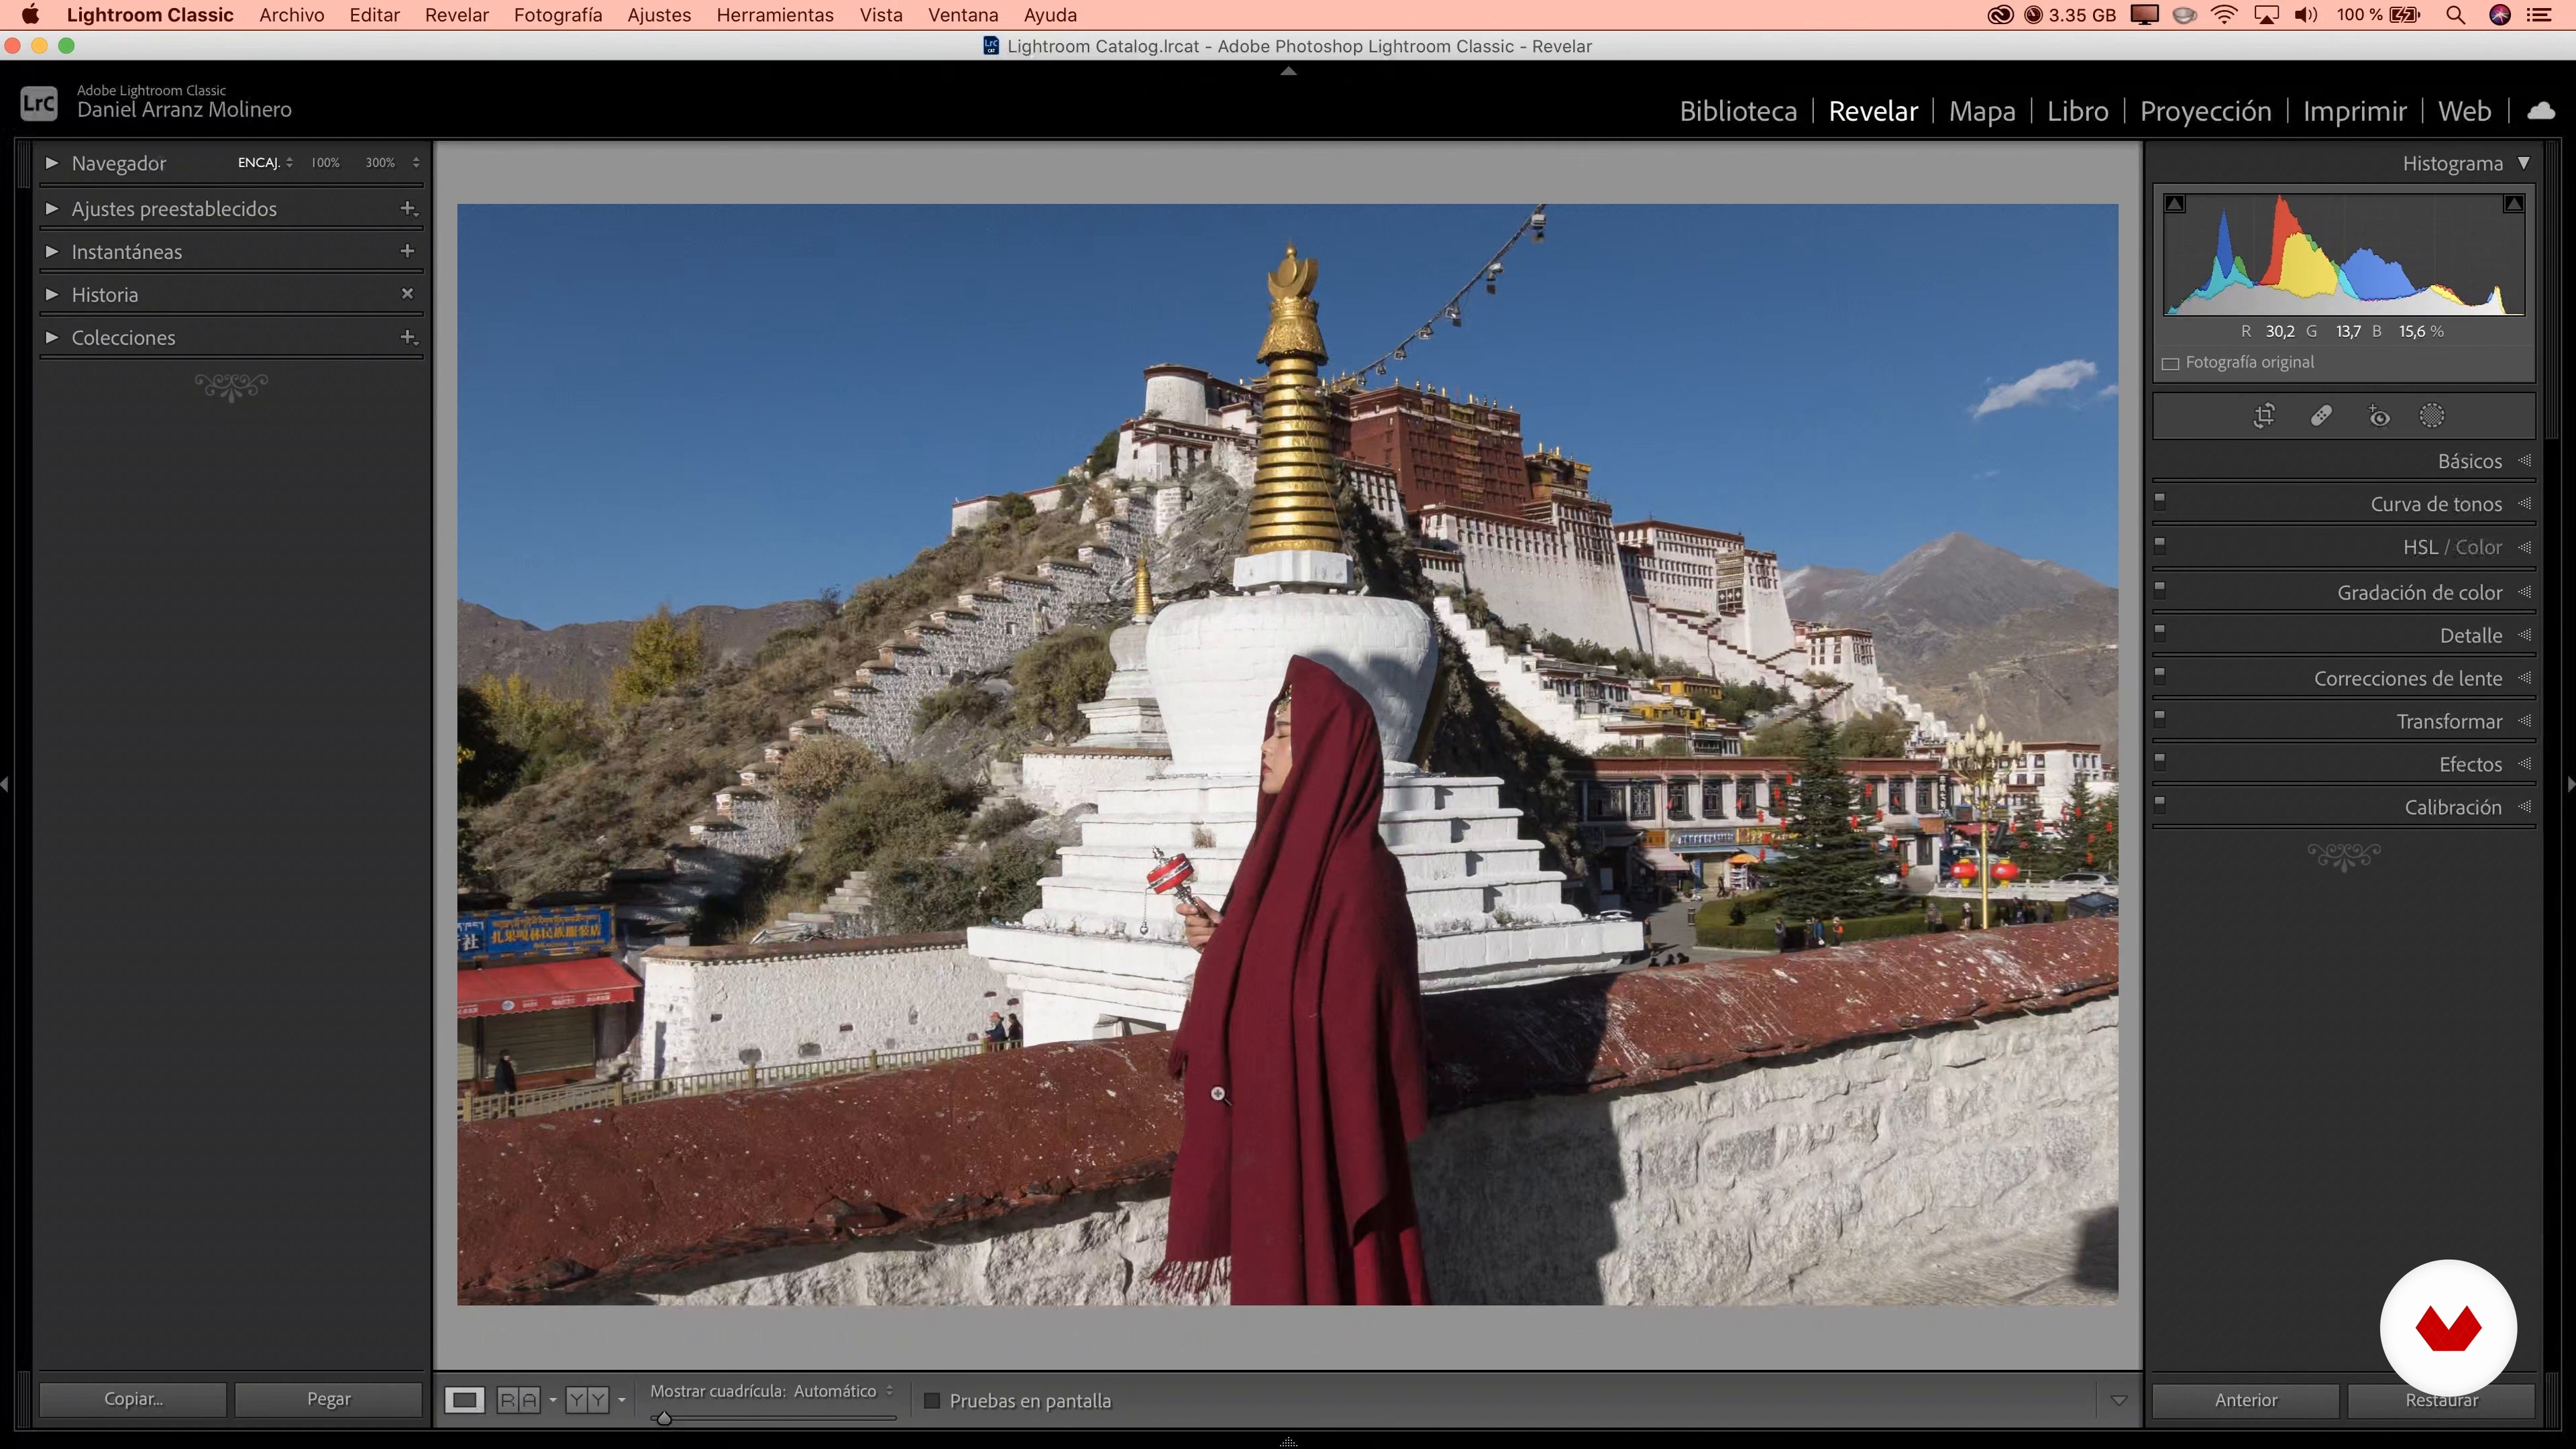Viewport: 2576px width, 1449px height.
Task: Create a new snapshot in Instantáneas
Action: click(x=407, y=251)
